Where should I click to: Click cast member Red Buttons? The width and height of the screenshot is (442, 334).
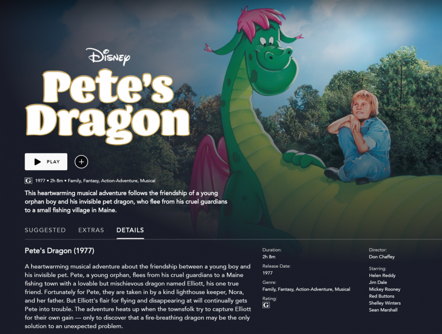[x=382, y=296]
